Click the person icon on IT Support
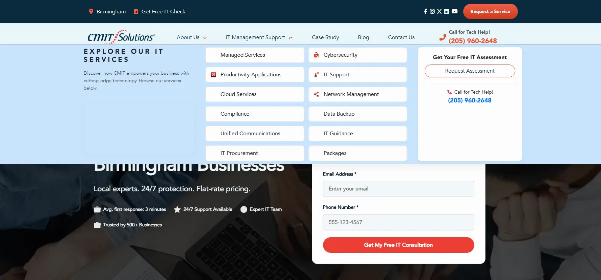The image size is (601, 280). point(316,75)
